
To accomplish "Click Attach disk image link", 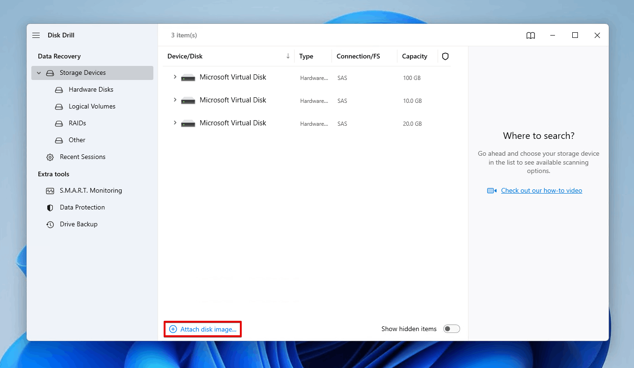I will click(x=202, y=329).
